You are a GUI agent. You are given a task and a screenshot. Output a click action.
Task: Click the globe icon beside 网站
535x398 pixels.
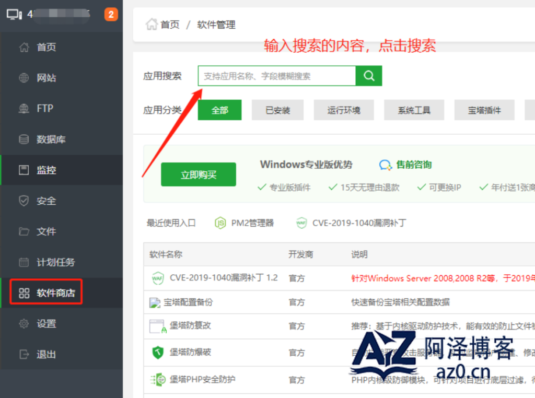click(24, 78)
